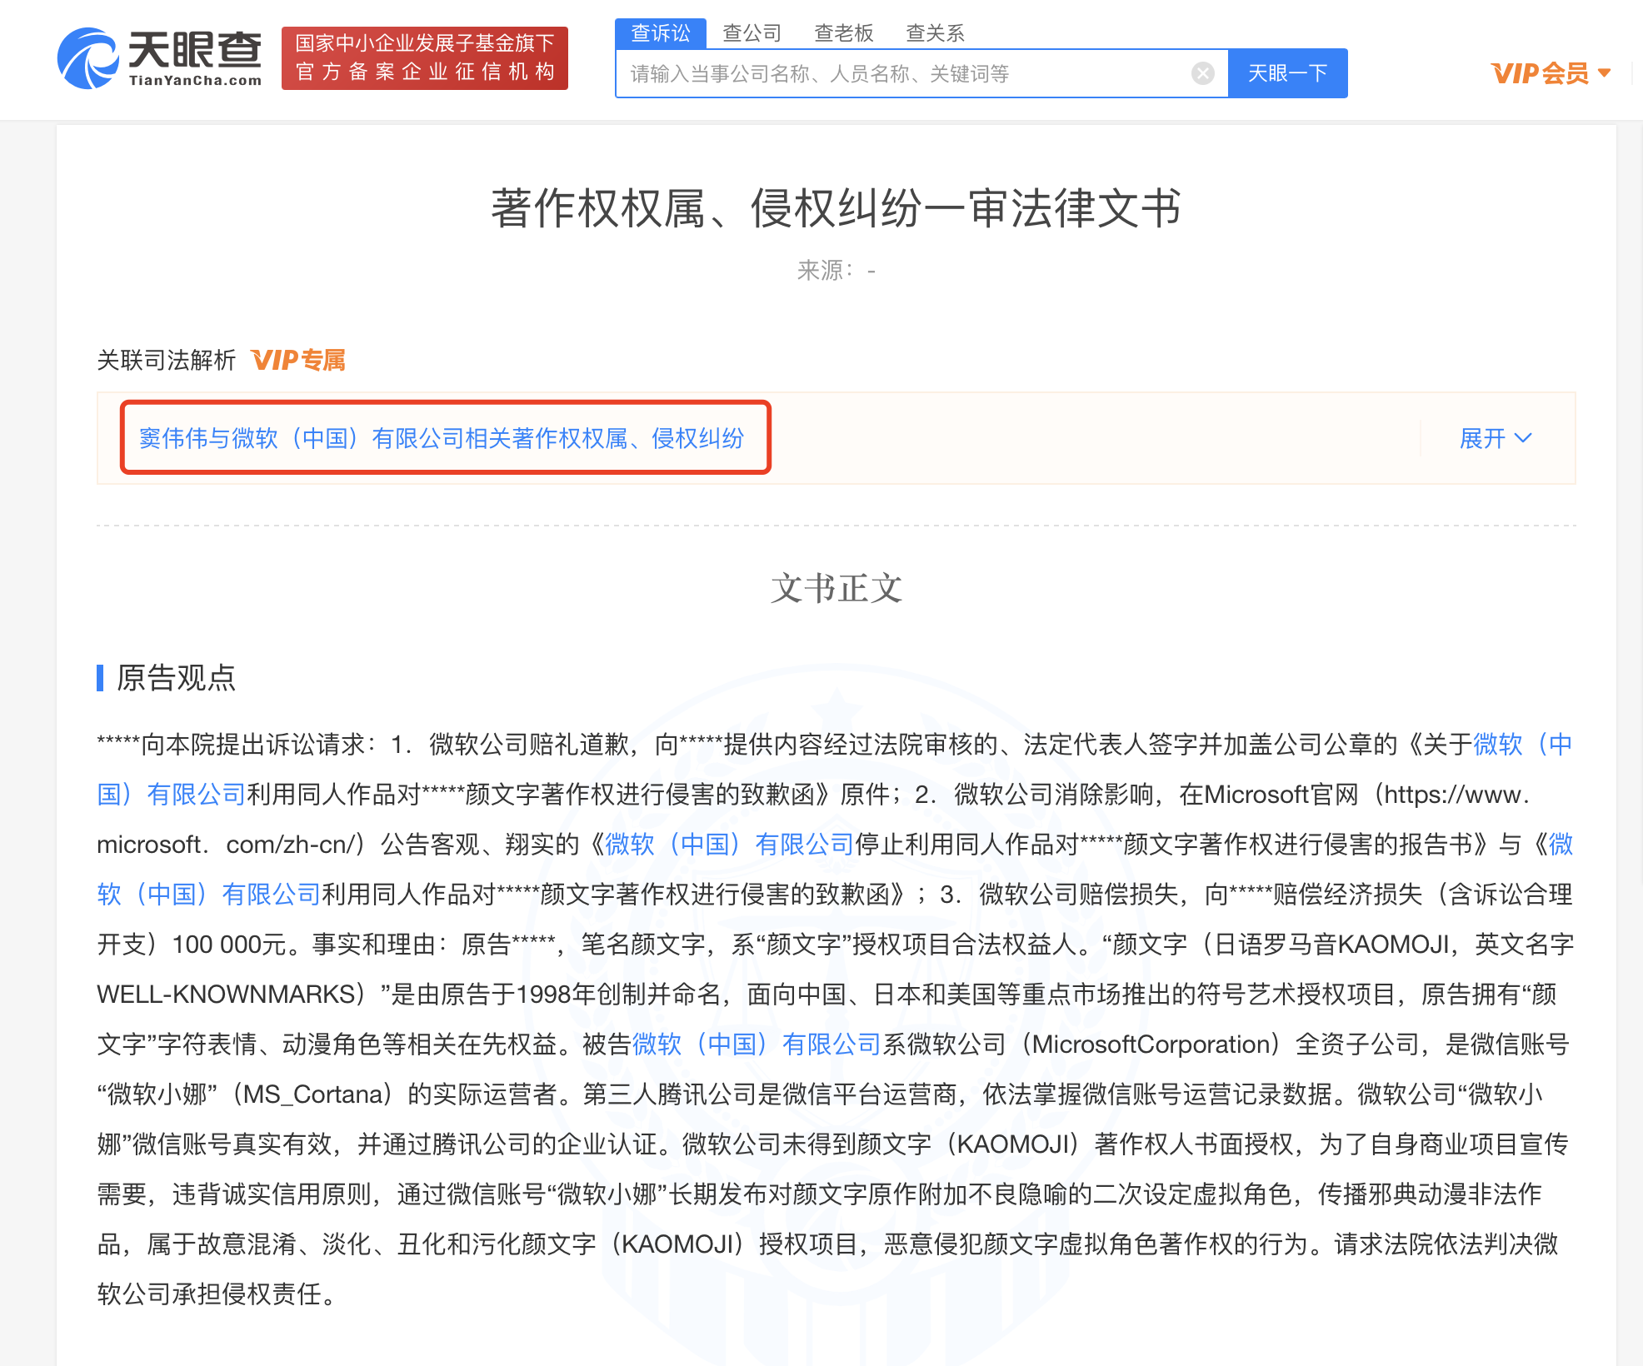Click the 原告观点 section heading

[x=176, y=677]
